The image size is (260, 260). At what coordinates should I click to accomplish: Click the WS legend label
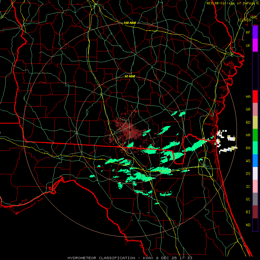248,161
